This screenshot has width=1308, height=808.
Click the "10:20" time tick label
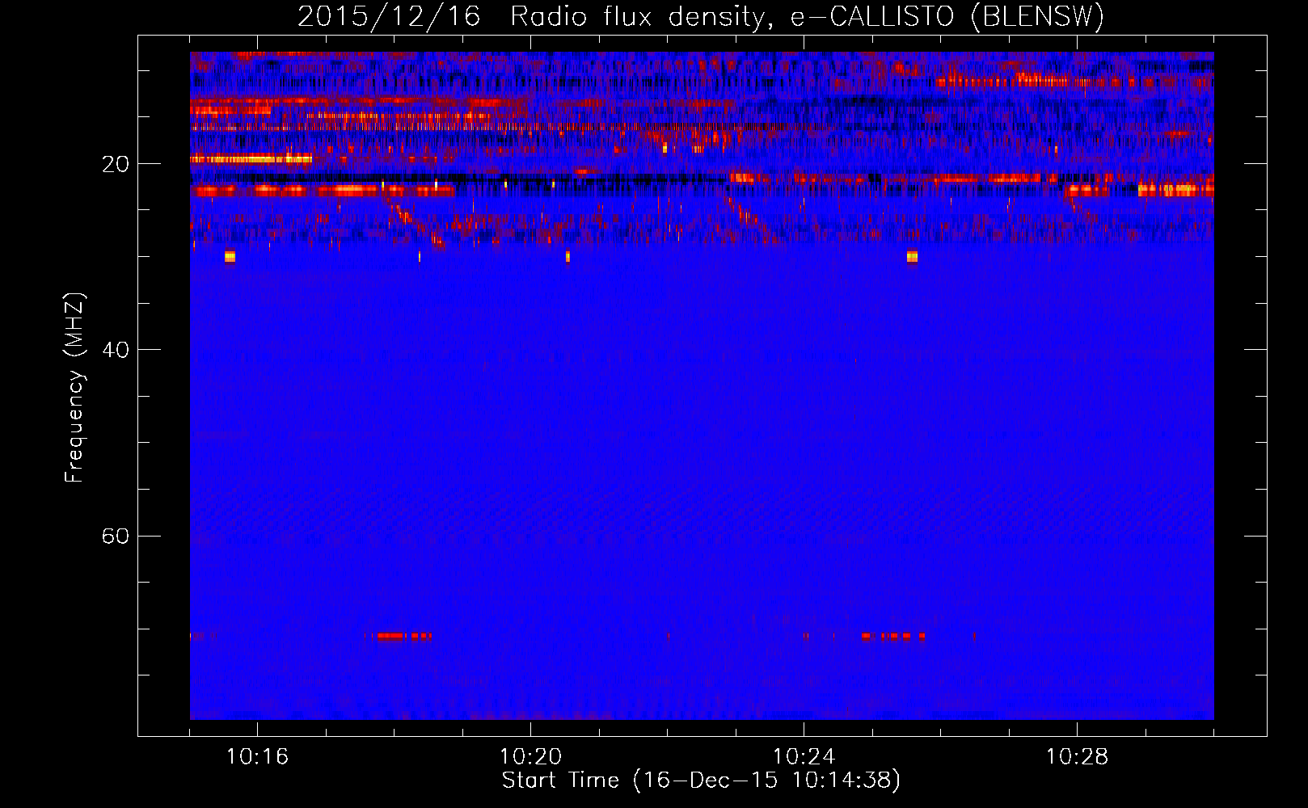pyautogui.click(x=530, y=757)
